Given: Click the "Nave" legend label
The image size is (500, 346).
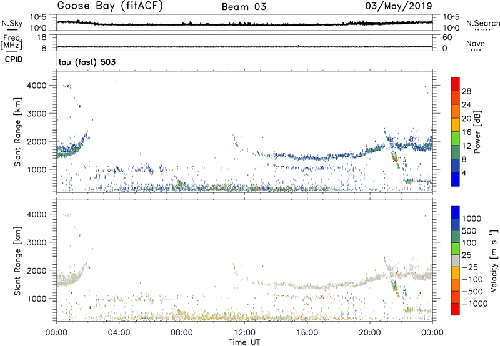Looking at the screenshot, I should (x=476, y=43).
